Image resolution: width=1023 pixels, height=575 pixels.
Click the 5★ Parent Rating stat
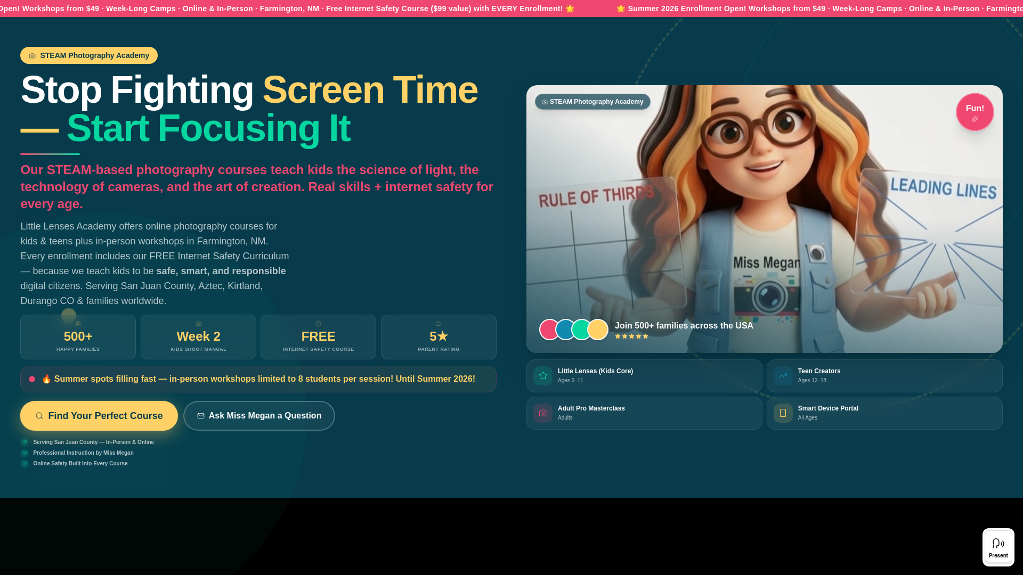point(439,337)
